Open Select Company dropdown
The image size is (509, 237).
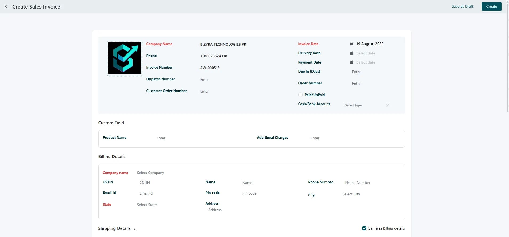[150, 173]
